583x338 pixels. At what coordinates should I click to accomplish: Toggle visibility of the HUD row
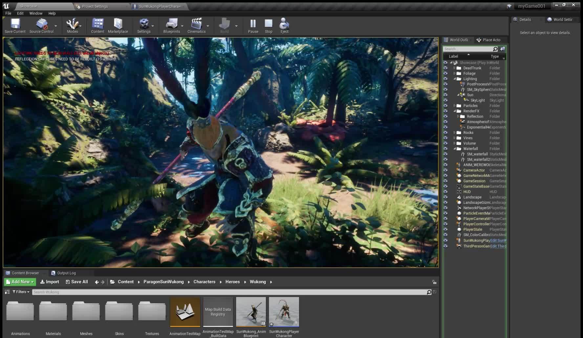[445, 192]
